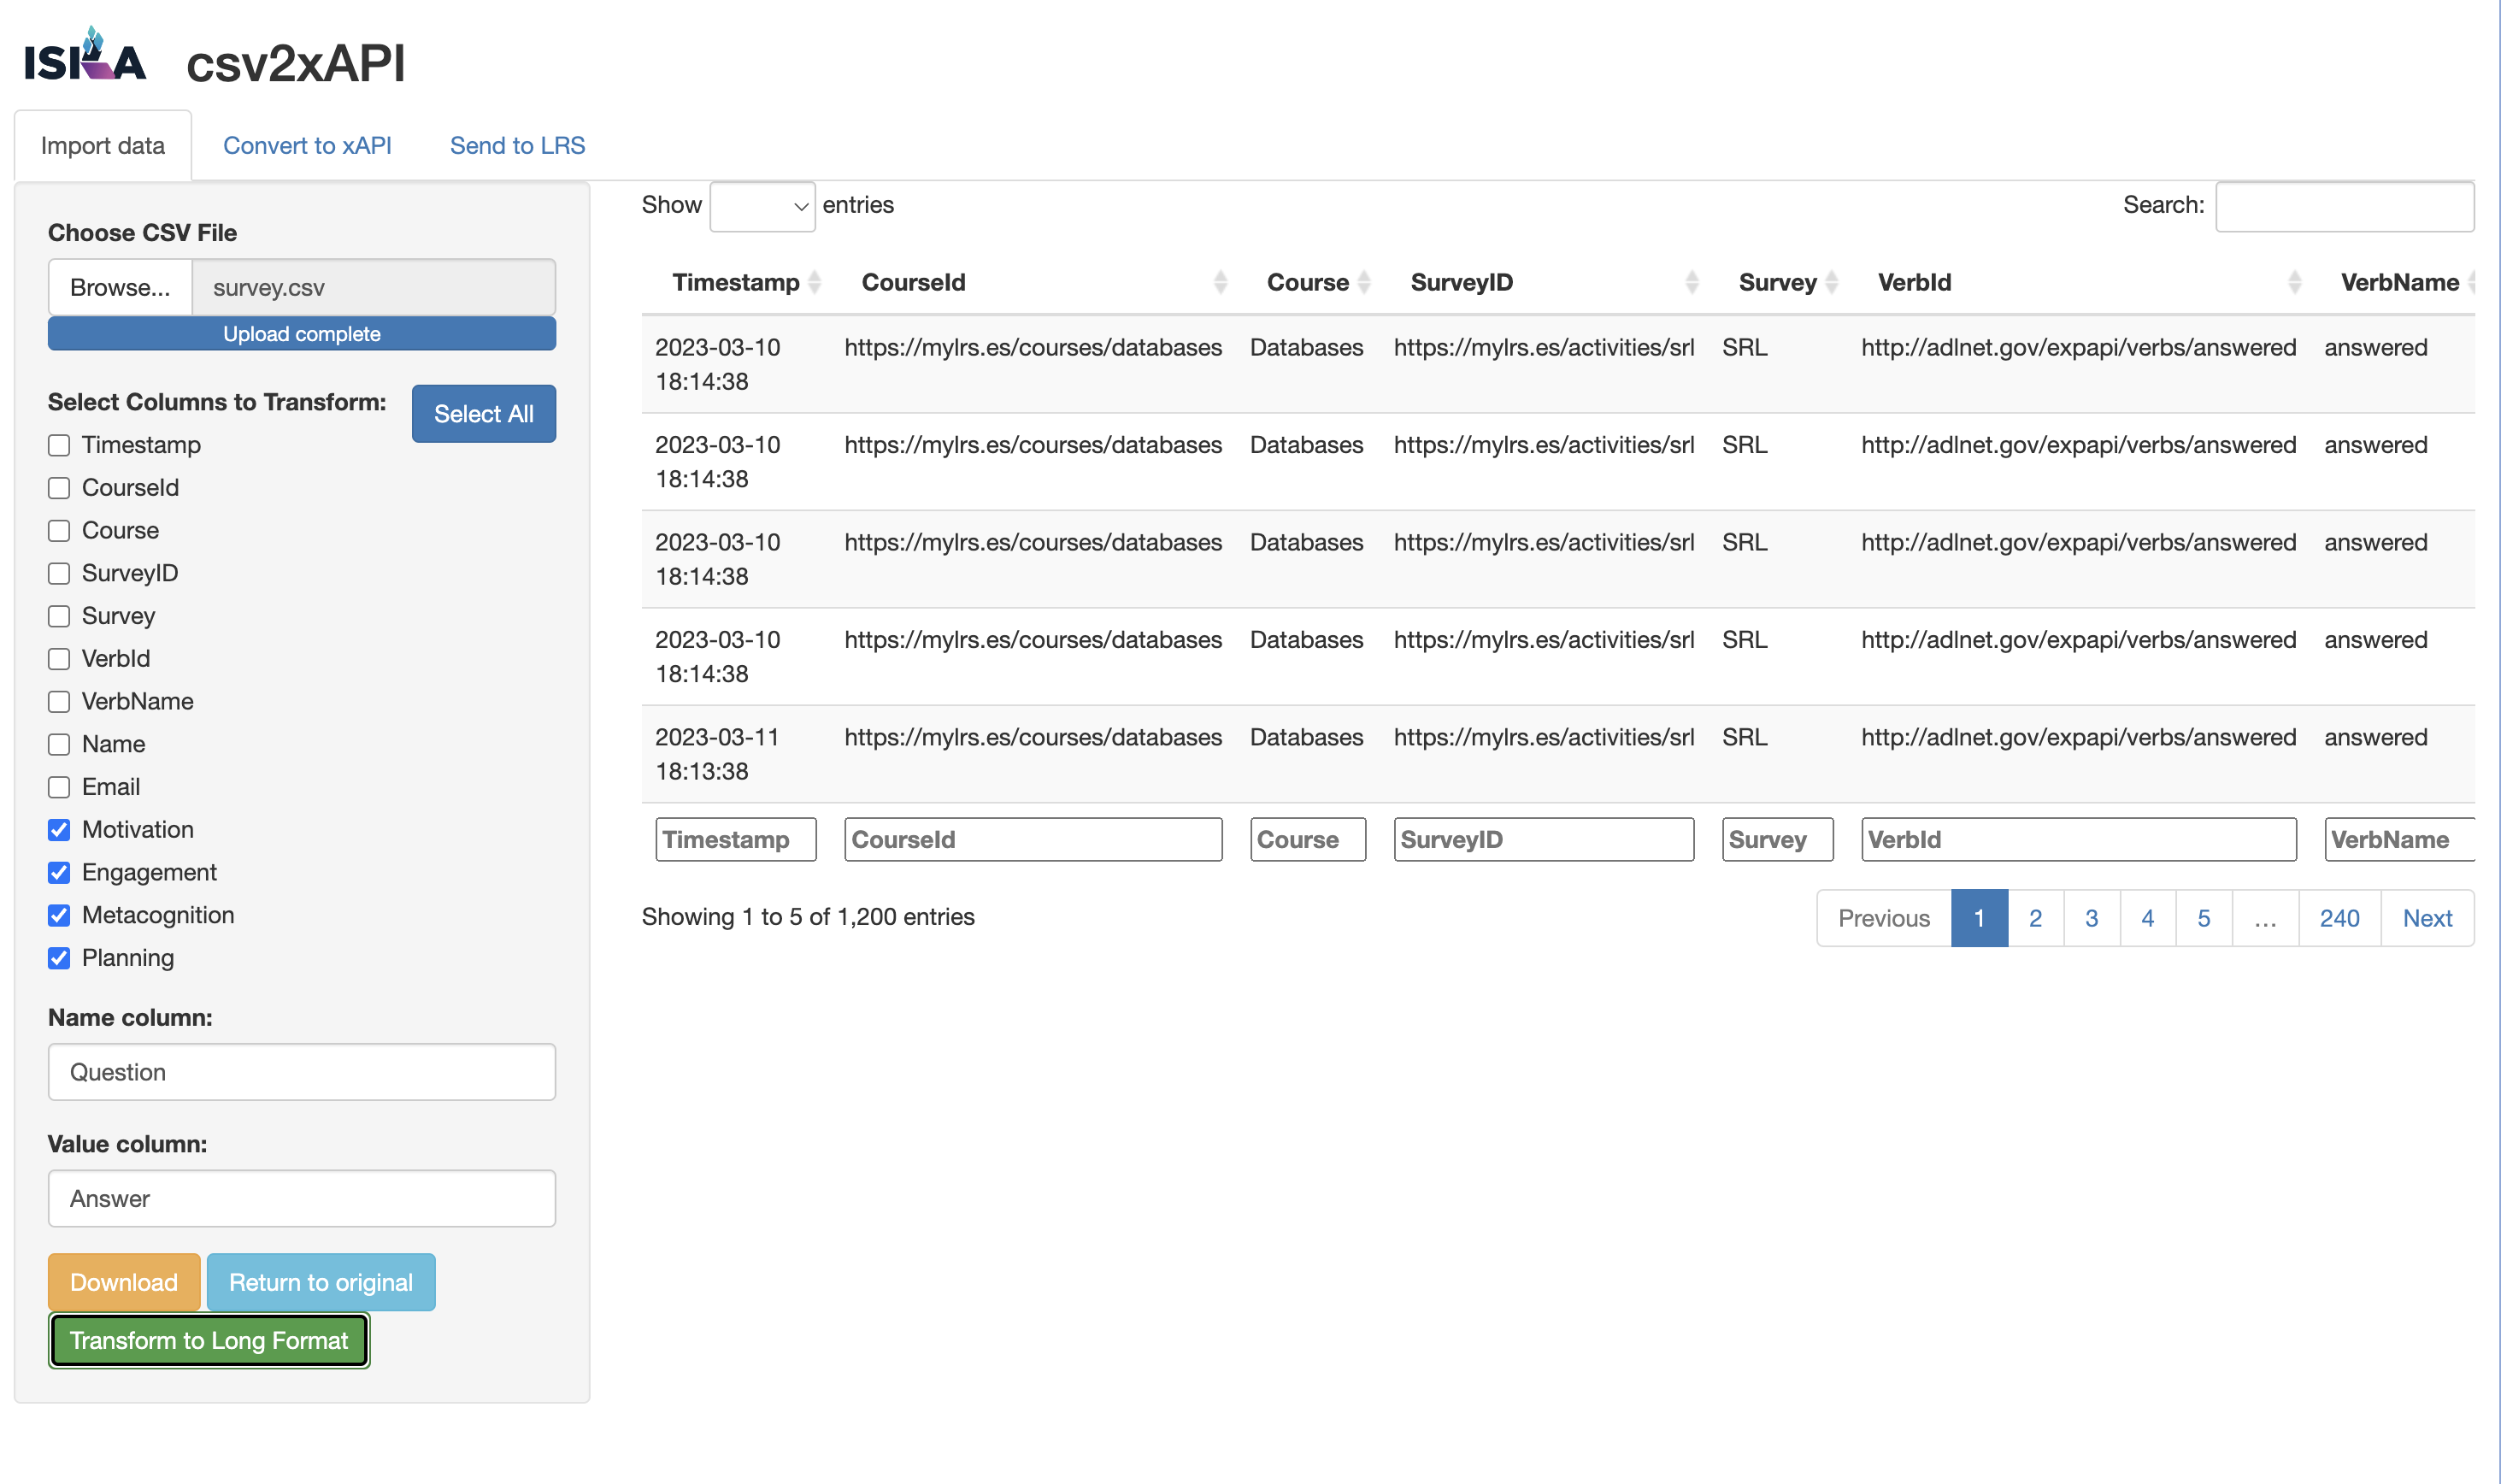Click the Search box
2501x1484 pixels.
(x=2345, y=205)
